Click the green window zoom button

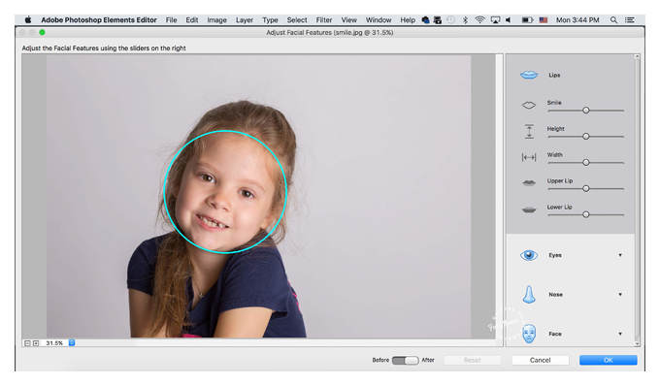point(42,32)
